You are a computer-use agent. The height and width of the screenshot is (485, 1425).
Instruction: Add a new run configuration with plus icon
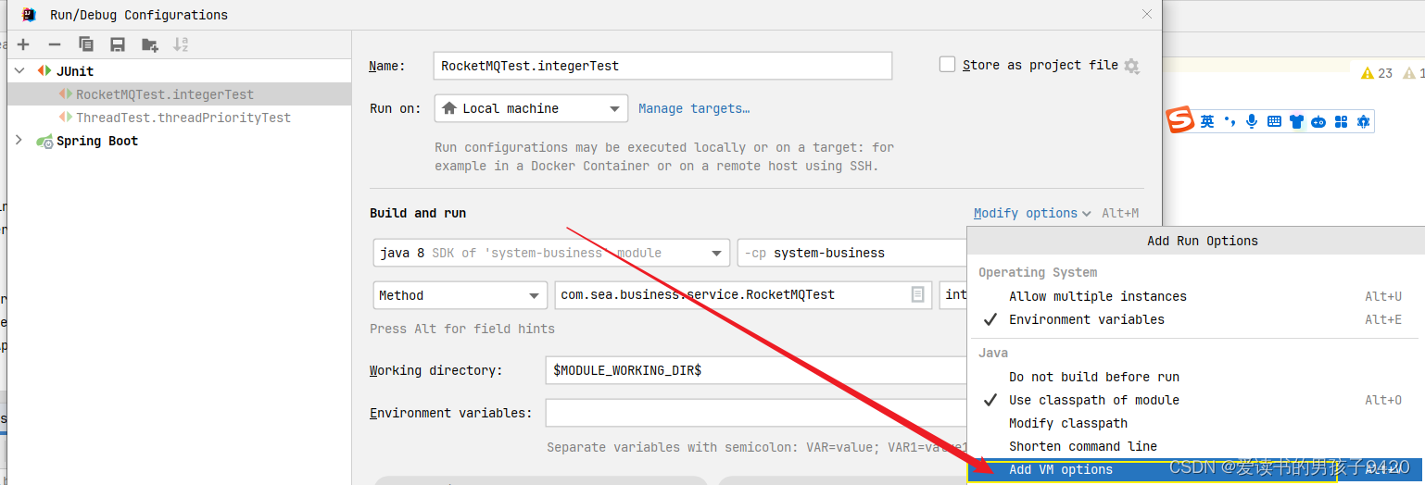tap(23, 44)
